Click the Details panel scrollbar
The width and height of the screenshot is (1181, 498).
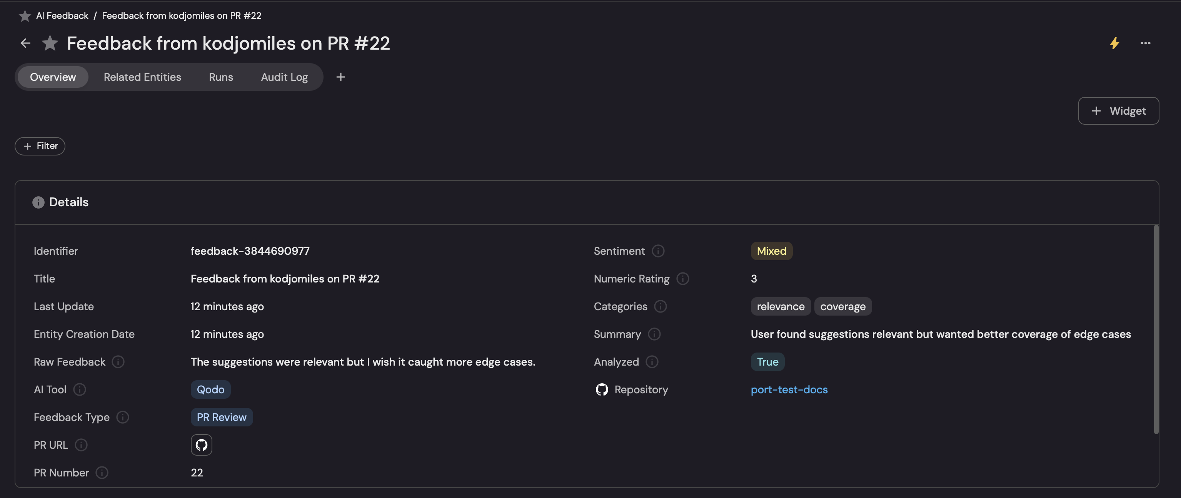coord(1156,328)
